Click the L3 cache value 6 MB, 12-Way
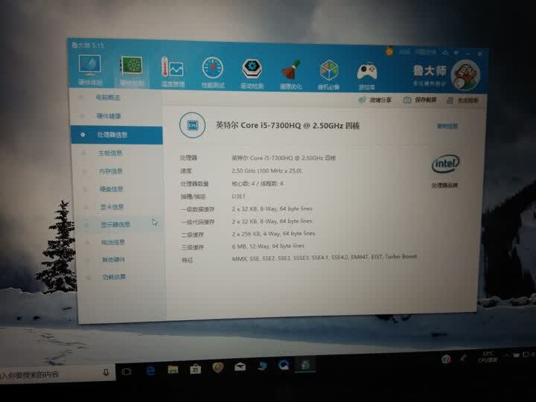Screen dimensions: 536x402 click(268, 246)
